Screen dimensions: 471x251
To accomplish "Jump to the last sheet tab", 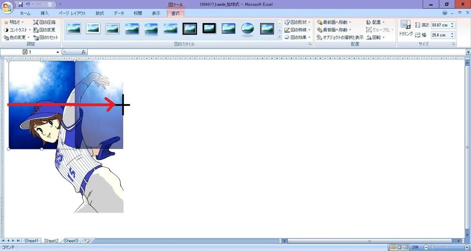I will click(x=18, y=241).
